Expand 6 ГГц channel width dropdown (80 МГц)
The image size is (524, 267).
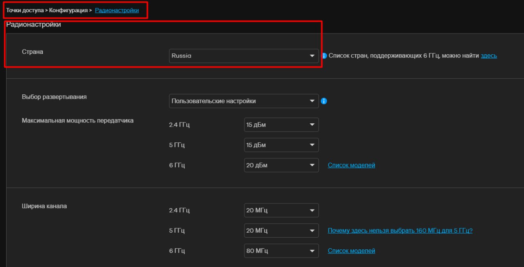(x=281, y=251)
